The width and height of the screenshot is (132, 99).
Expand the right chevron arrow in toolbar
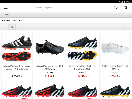click(x=128, y=26)
